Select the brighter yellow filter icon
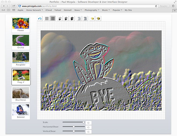 pyautogui.click(x=92, y=18)
